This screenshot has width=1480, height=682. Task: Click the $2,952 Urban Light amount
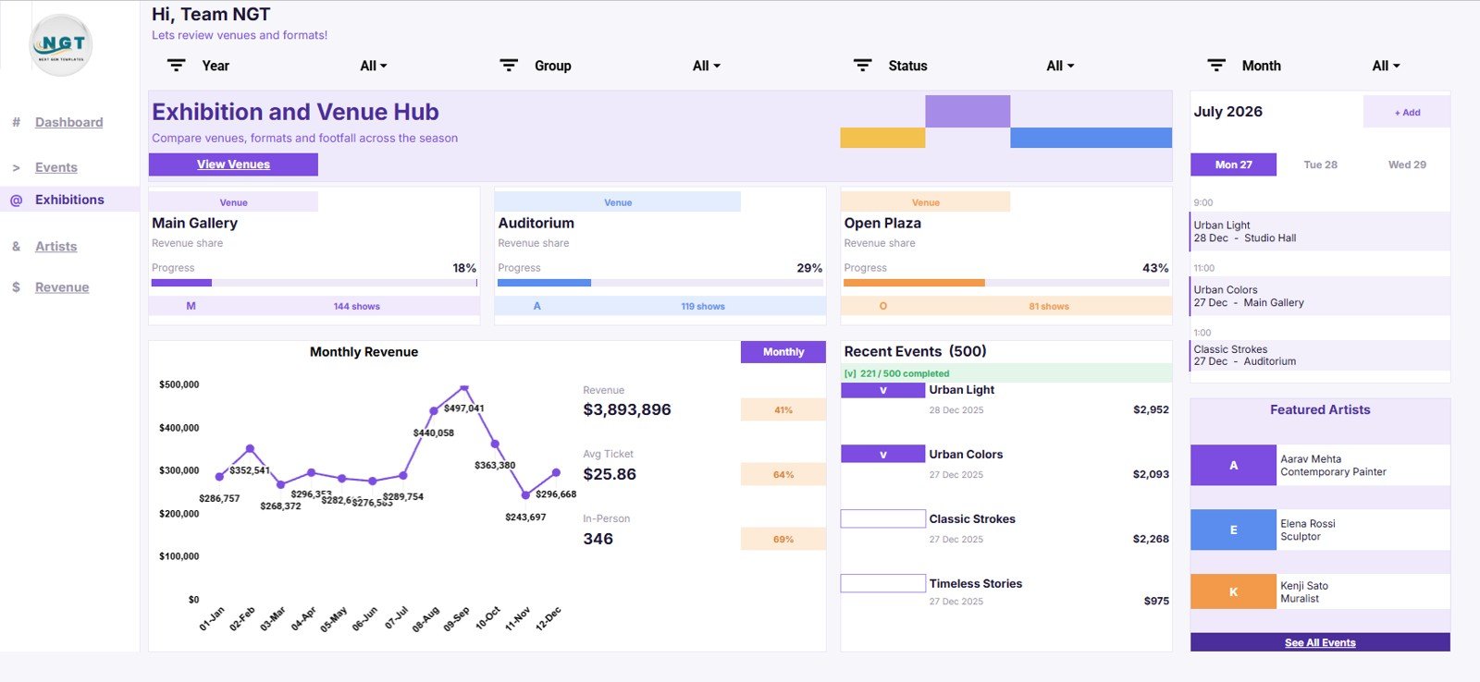(1151, 409)
